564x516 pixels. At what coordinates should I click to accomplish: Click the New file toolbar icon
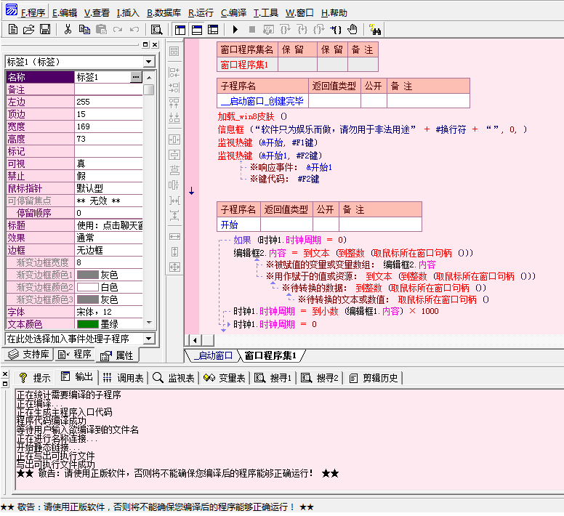pos(13,30)
